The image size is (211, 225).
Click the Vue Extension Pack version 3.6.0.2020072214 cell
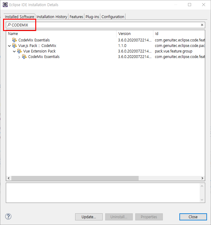tap(135, 51)
